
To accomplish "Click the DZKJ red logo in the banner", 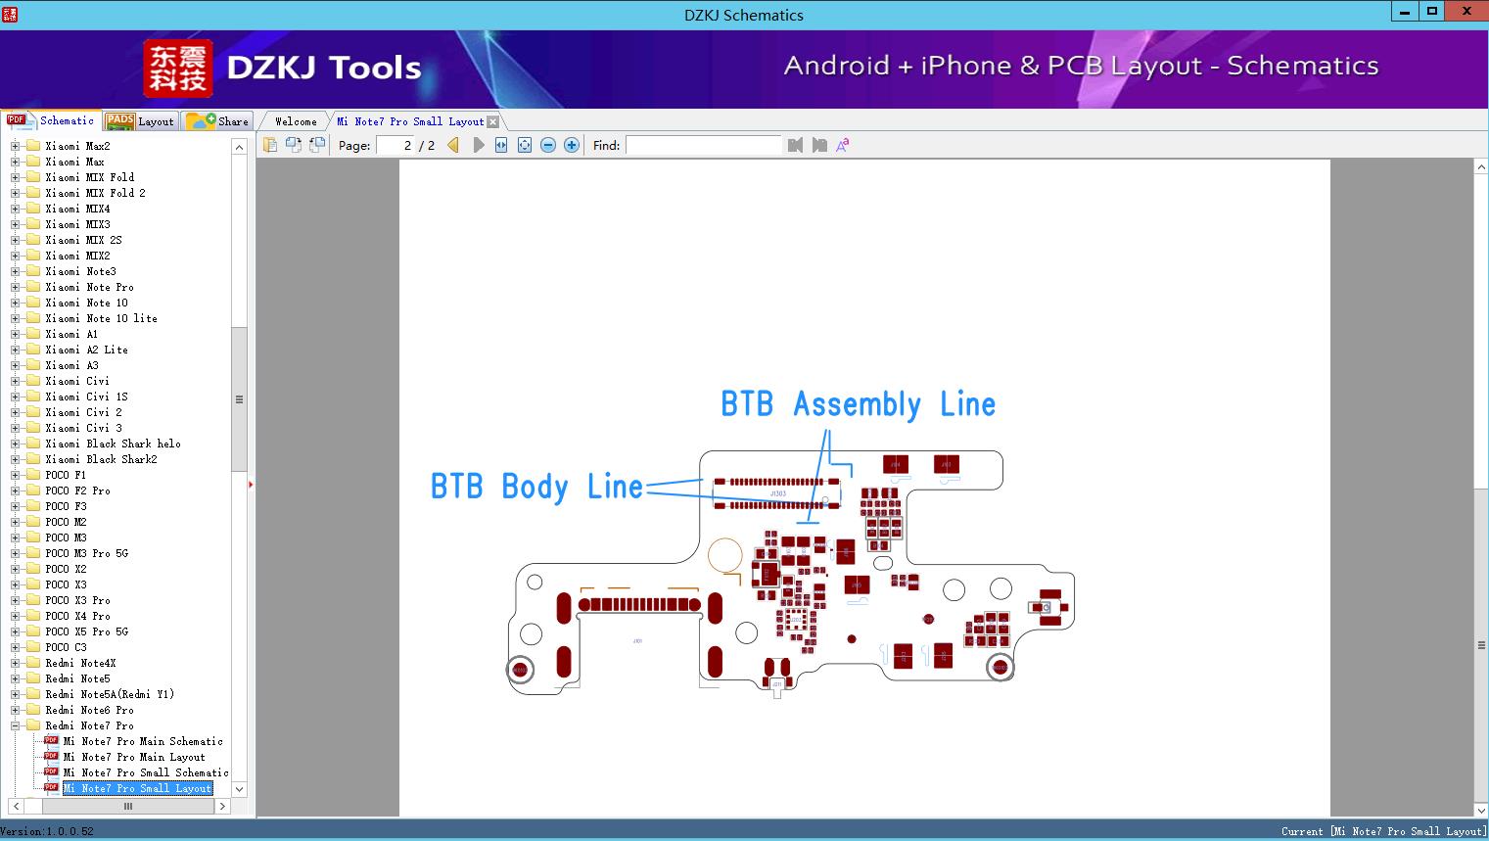I will 177,69.
